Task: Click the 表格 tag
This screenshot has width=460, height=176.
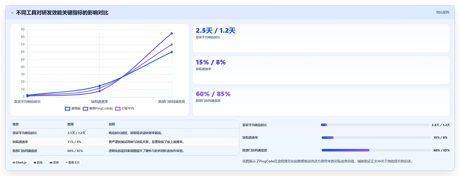Action: click(x=38, y=162)
